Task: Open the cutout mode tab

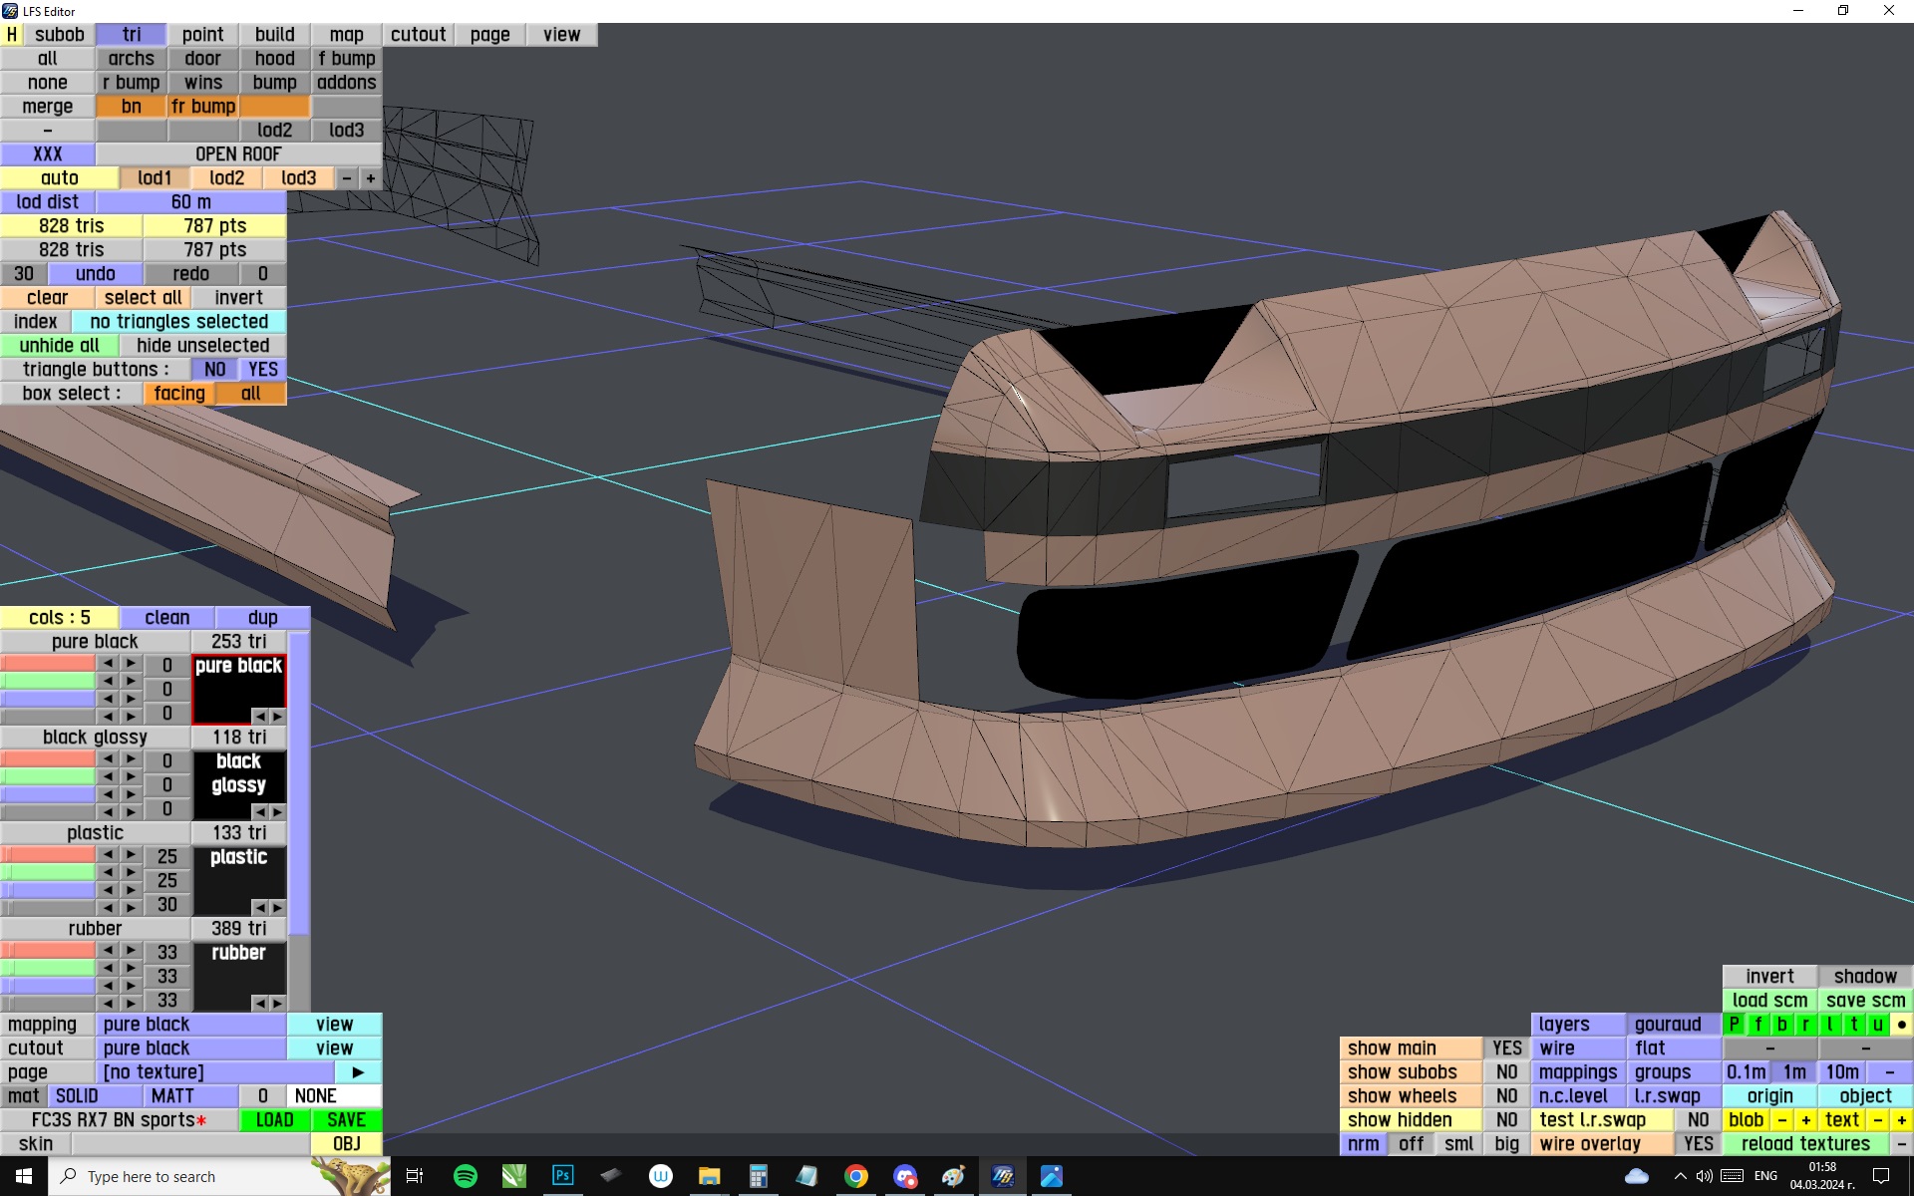Action: (418, 34)
